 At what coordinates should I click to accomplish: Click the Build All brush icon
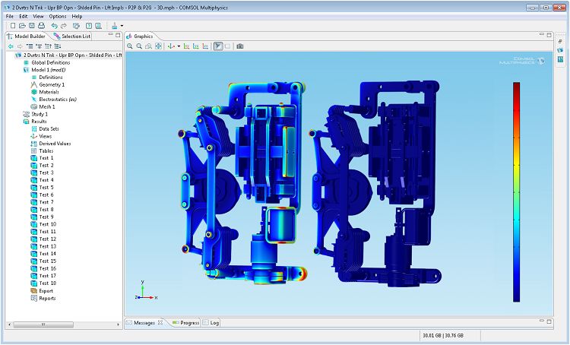pyautogui.click(x=115, y=26)
